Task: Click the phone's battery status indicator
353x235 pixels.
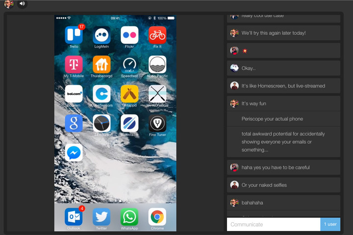Action: pyautogui.click(x=171, y=18)
